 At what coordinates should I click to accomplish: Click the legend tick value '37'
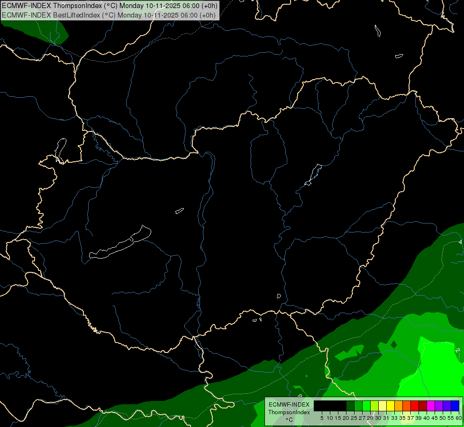(410, 418)
